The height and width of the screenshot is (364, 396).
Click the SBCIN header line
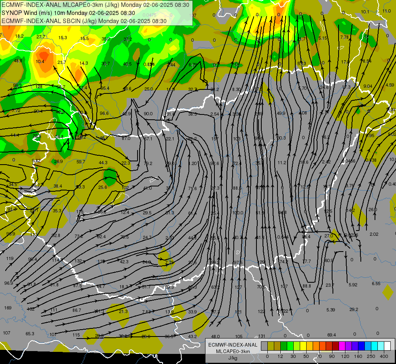click(x=84, y=21)
